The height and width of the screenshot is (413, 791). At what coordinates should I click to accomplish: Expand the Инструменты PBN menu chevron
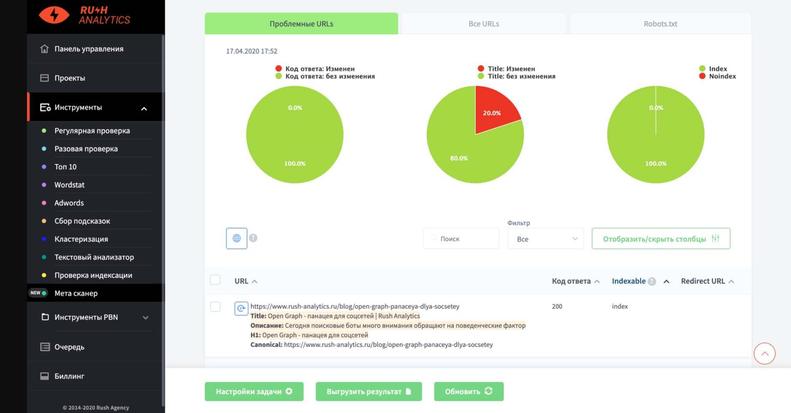[x=146, y=317]
